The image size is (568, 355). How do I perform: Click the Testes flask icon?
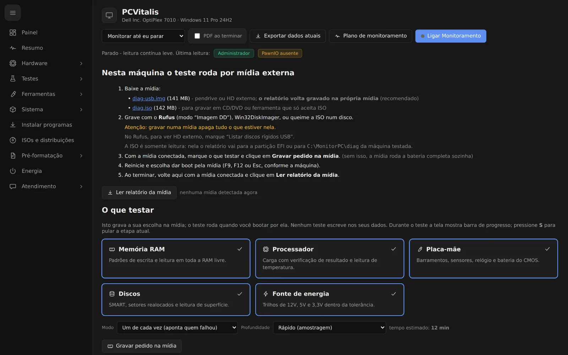click(13, 79)
